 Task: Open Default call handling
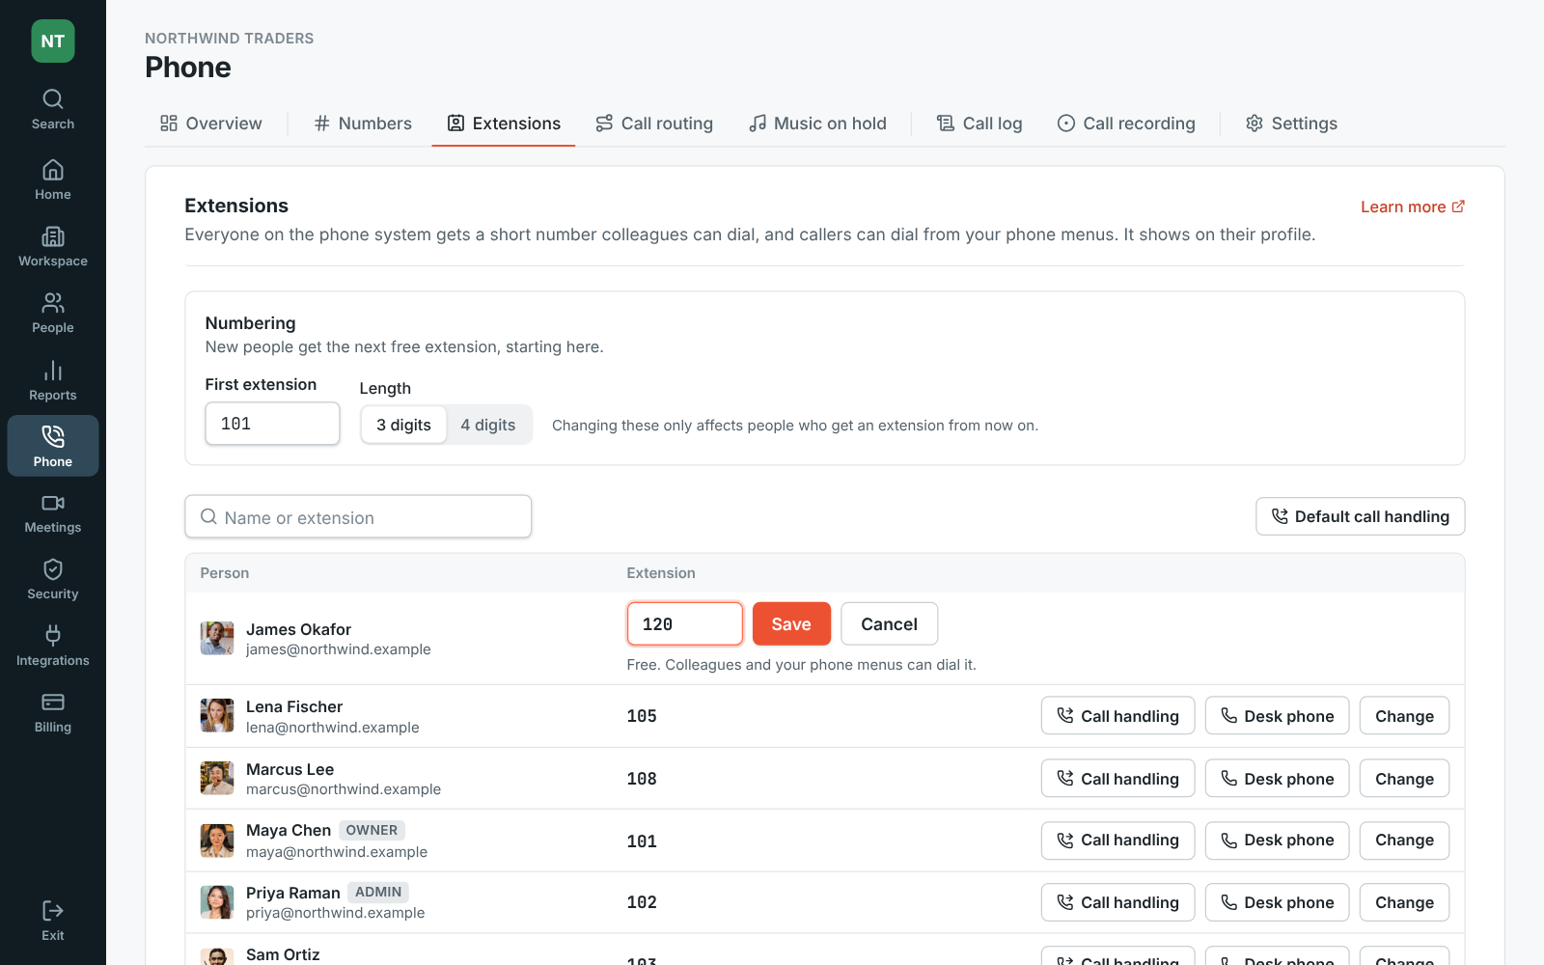[x=1361, y=516]
